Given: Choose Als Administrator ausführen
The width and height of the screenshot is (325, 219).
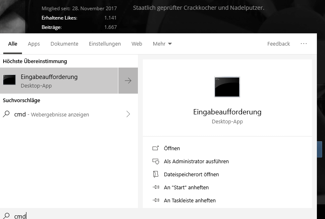Looking at the screenshot, I should pos(196,161).
